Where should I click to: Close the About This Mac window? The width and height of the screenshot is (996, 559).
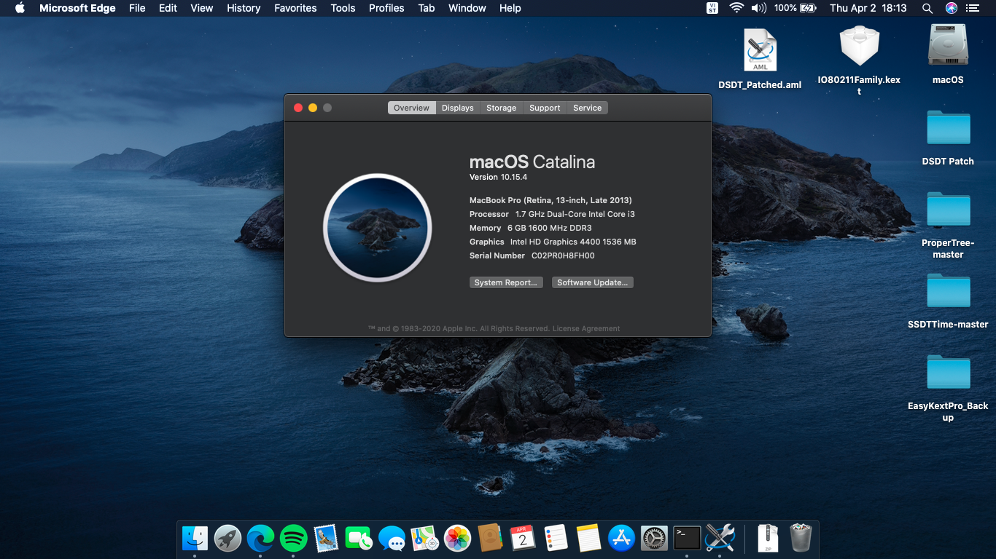pyautogui.click(x=298, y=108)
